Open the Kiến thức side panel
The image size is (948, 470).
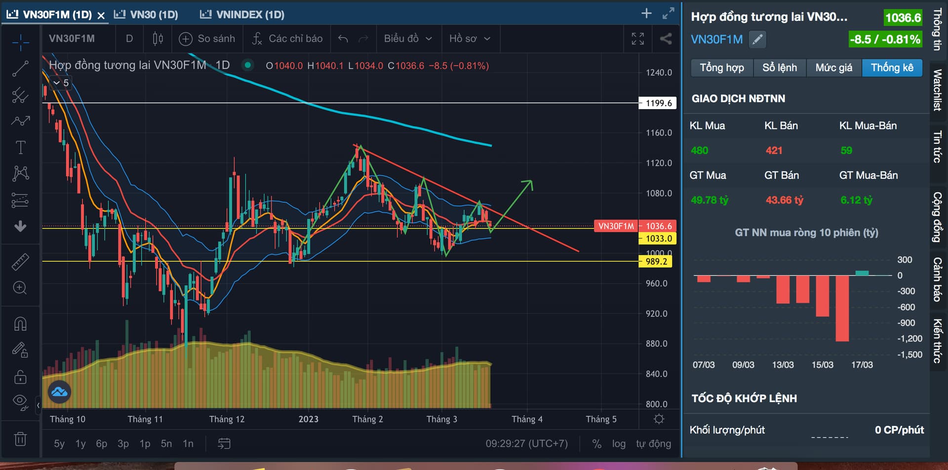pos(938,341)
